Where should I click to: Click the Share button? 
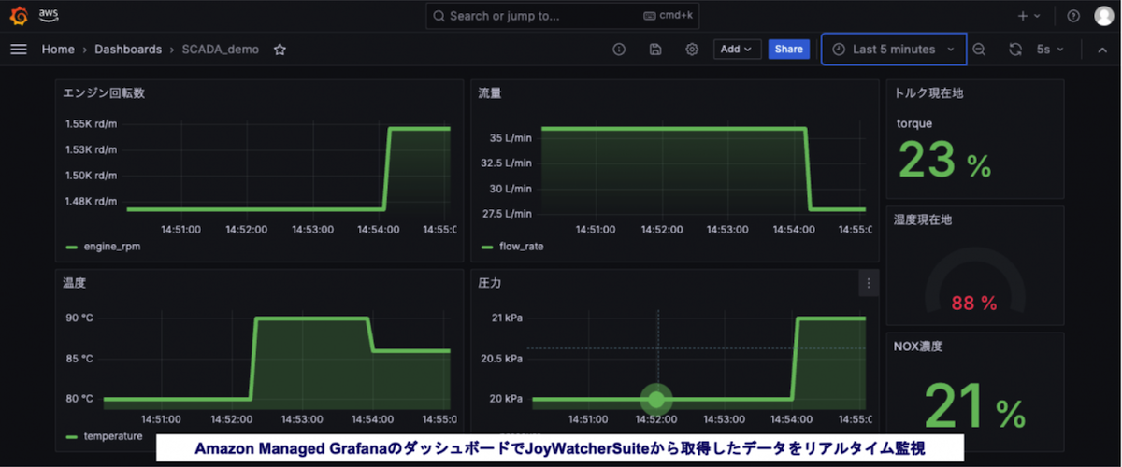point(789,50)
